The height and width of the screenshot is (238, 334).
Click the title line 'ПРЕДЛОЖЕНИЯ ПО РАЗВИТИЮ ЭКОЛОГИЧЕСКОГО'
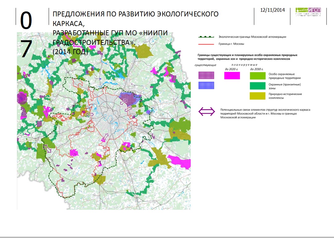(135, 14)
